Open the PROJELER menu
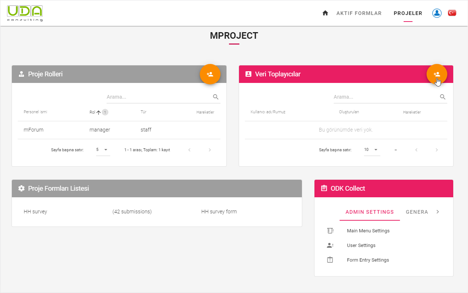Viewport: 468px width, 293px height. 408,13
